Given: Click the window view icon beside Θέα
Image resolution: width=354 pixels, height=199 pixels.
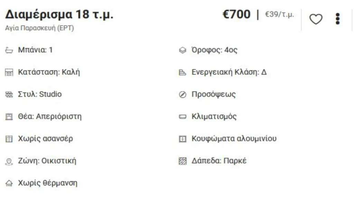Looking at the screenshot, I should 9,117.
